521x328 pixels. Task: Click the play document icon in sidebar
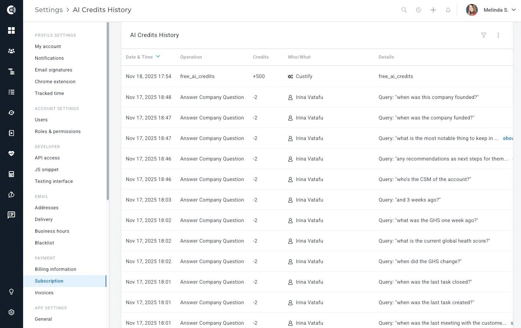[11, 133]
